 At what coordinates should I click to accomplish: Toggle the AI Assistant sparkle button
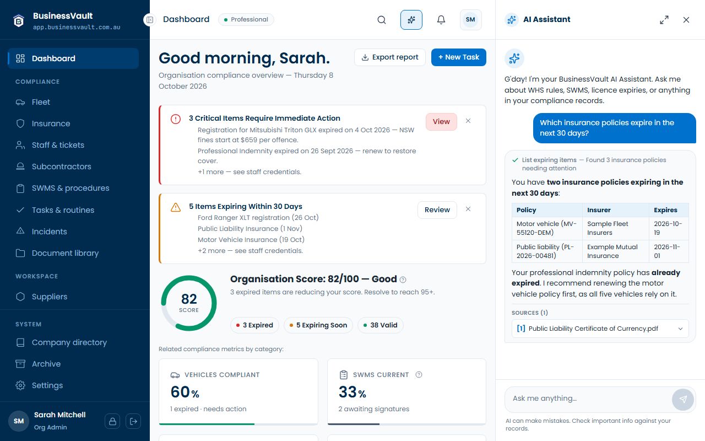tap(411, 20)
